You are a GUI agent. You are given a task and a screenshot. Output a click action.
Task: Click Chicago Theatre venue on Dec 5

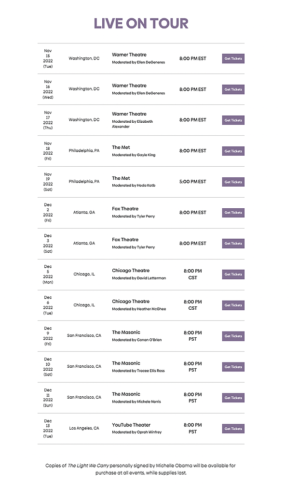[131, 271]
